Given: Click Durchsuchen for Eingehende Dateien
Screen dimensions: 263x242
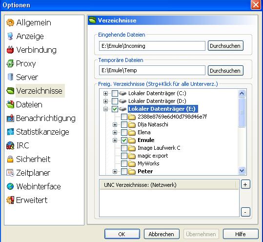Looking at the screenshot, I should [x=225, y=46].
